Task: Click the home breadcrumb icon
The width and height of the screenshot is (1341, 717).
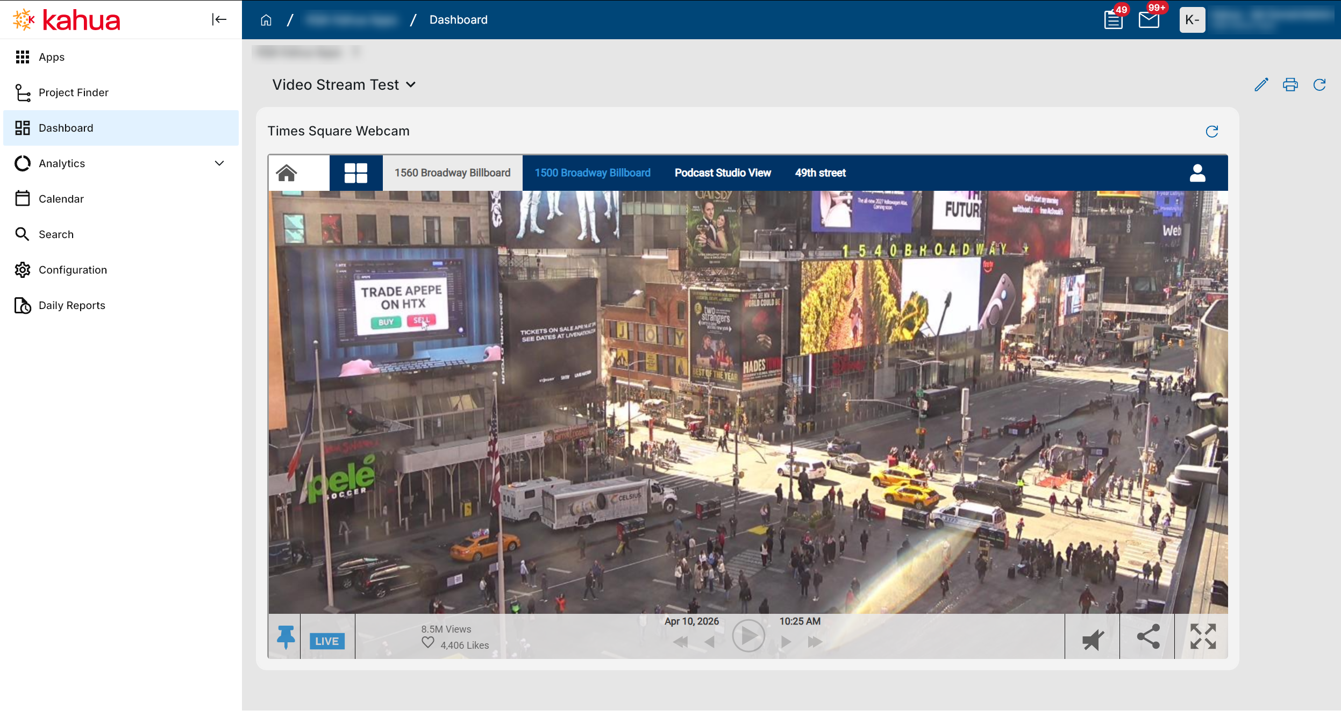Action: pos(266,20)
